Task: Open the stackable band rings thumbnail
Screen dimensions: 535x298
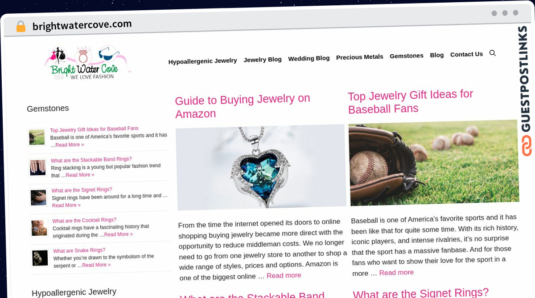Action: 38,168
